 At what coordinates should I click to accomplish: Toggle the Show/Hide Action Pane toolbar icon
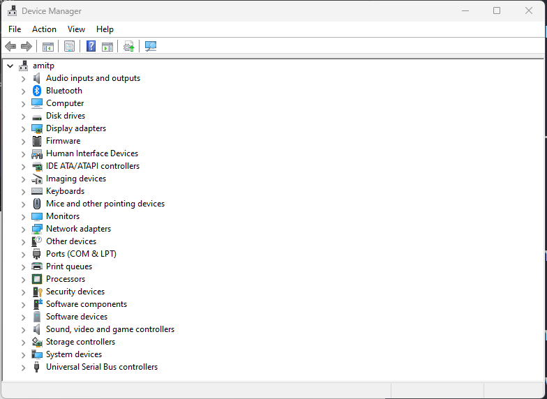[x=107, y=46]
